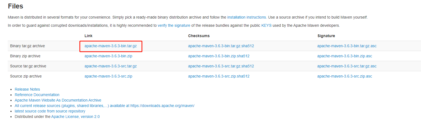Download apache-maven-3.6.3-src.tar.gz source archive
This screenshot has height=122, width=421.
(x=110, y=66)
